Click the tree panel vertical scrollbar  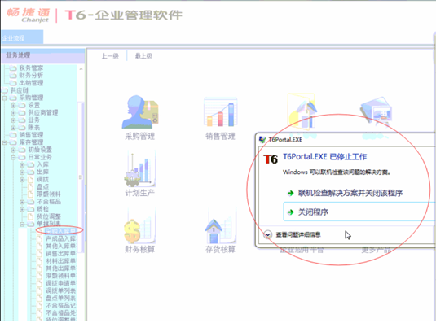(81, 177)
